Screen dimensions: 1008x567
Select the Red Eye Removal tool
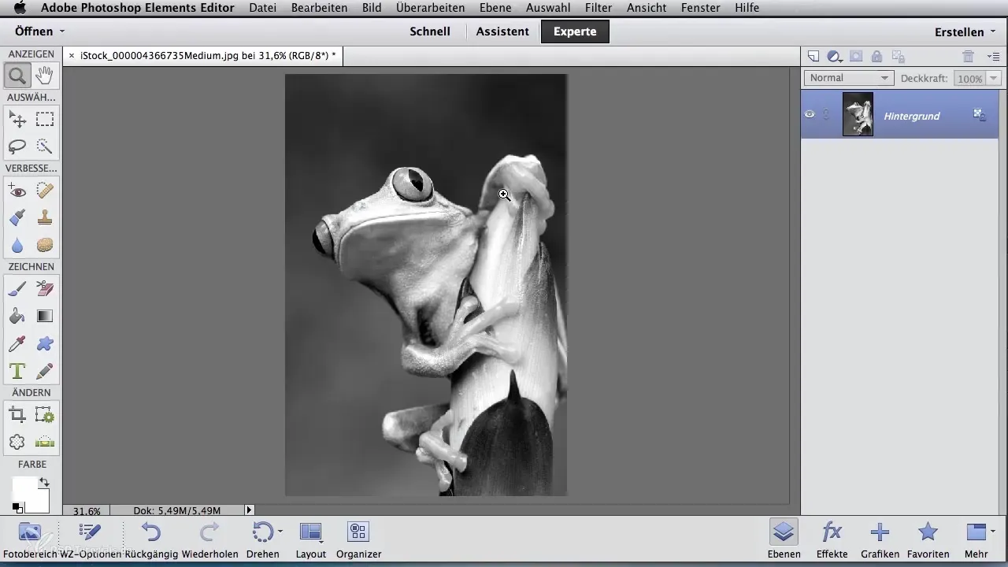[17, 191]
